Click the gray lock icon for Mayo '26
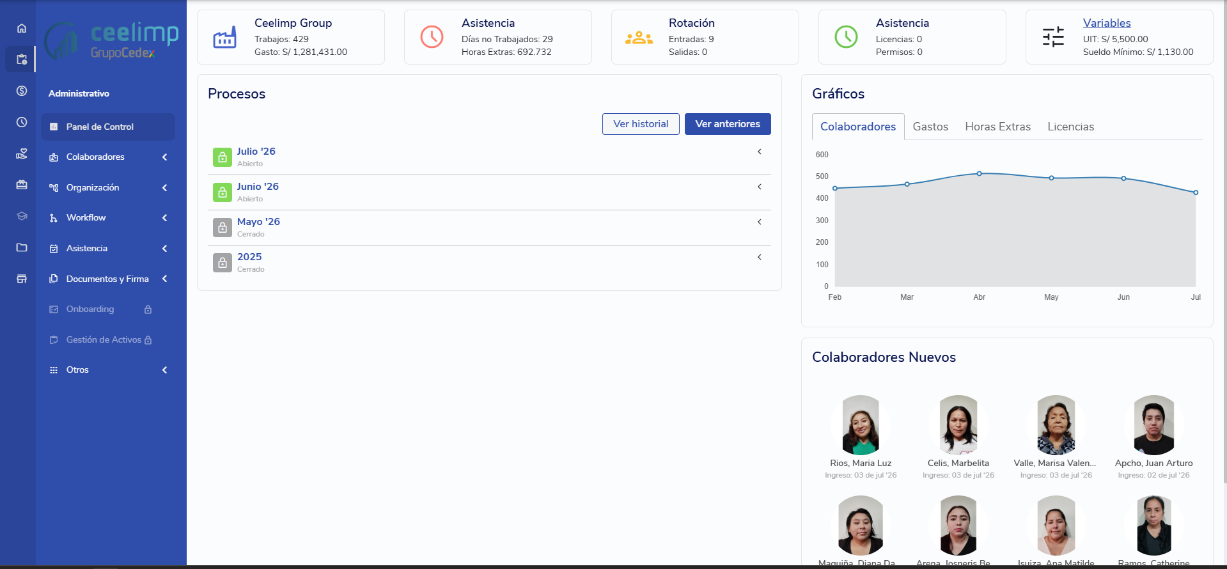 coord(223,228)
